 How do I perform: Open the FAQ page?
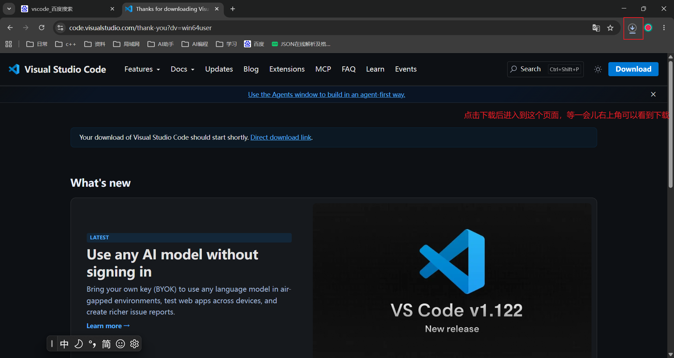pos(349,69)
